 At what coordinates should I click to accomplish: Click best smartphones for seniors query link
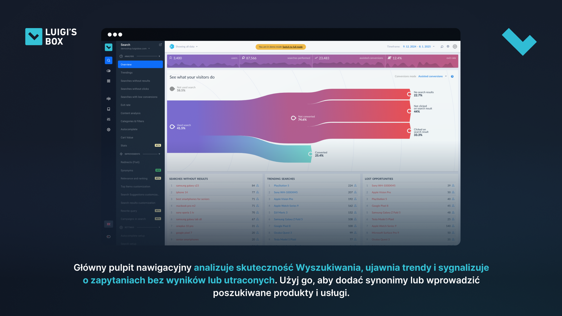(193, 199)
